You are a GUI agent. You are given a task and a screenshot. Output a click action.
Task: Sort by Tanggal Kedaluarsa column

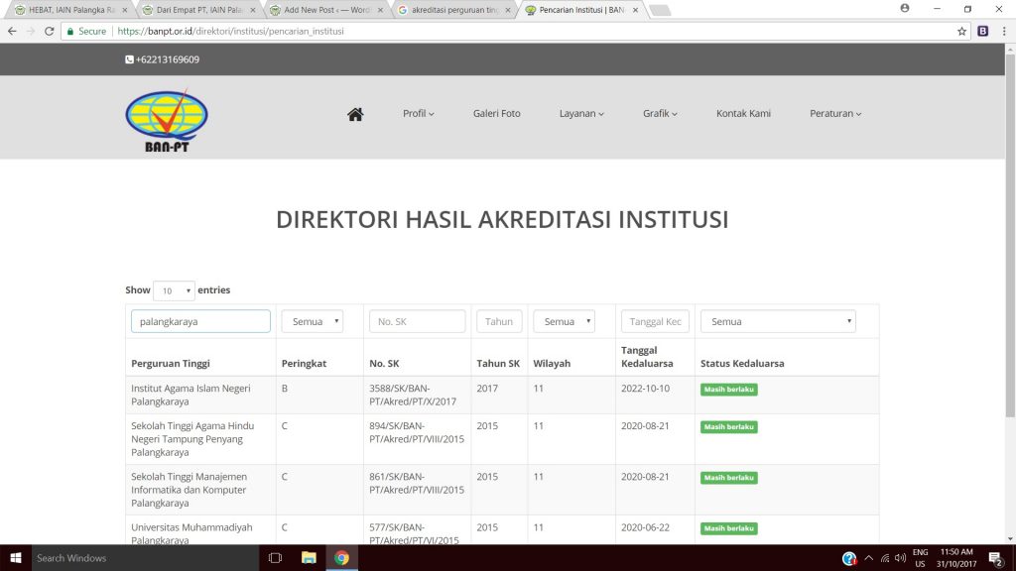(647, 357)
